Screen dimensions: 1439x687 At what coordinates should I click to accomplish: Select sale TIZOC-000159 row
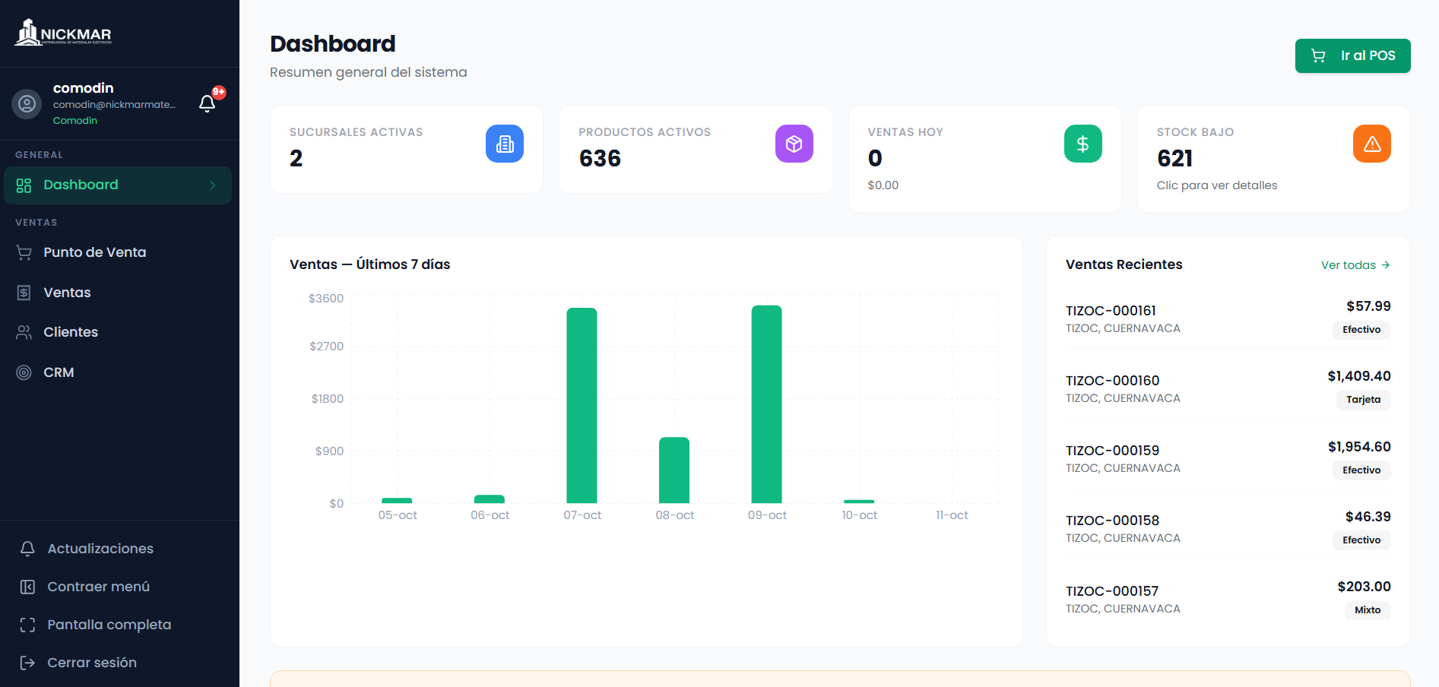pyautogui.click(x=1228, y=458)
